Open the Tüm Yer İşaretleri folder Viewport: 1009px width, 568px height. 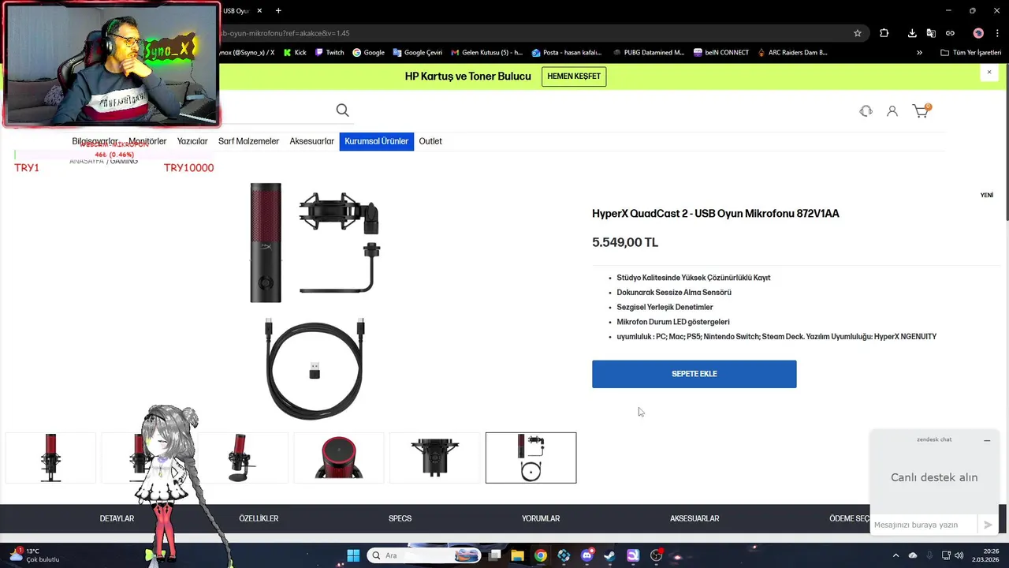tap(970, 53)
